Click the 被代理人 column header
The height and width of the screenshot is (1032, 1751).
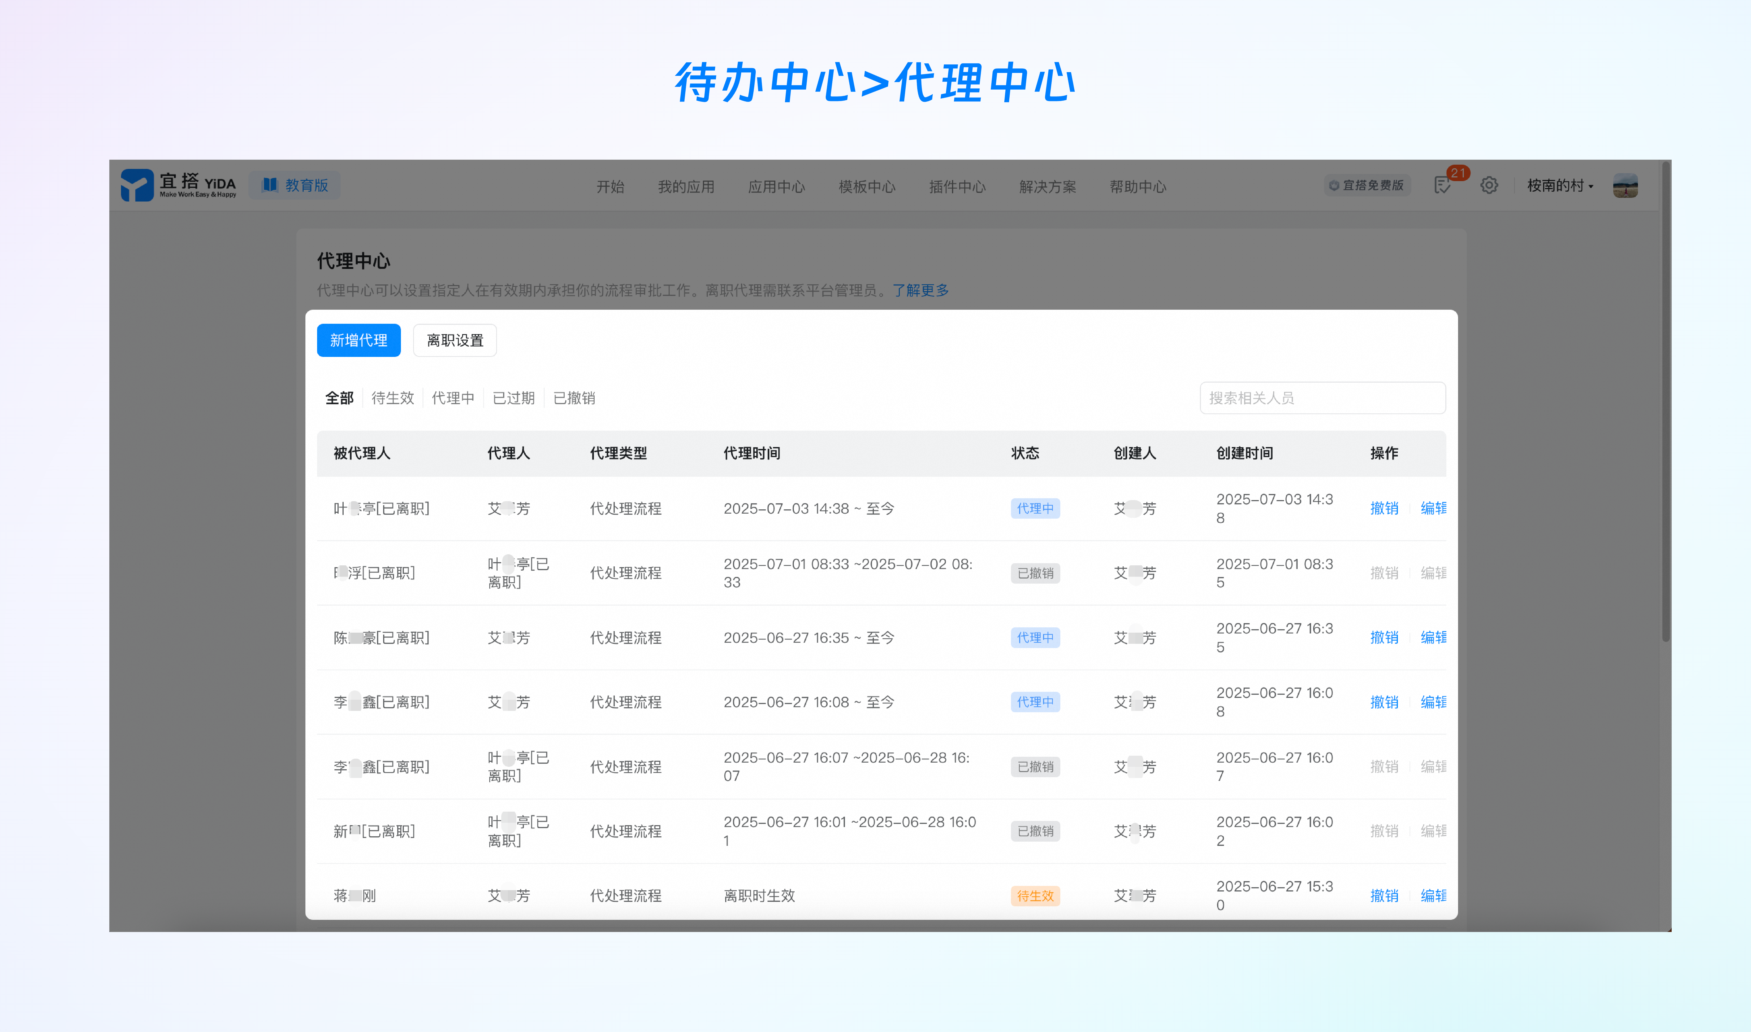coord(362,453)
